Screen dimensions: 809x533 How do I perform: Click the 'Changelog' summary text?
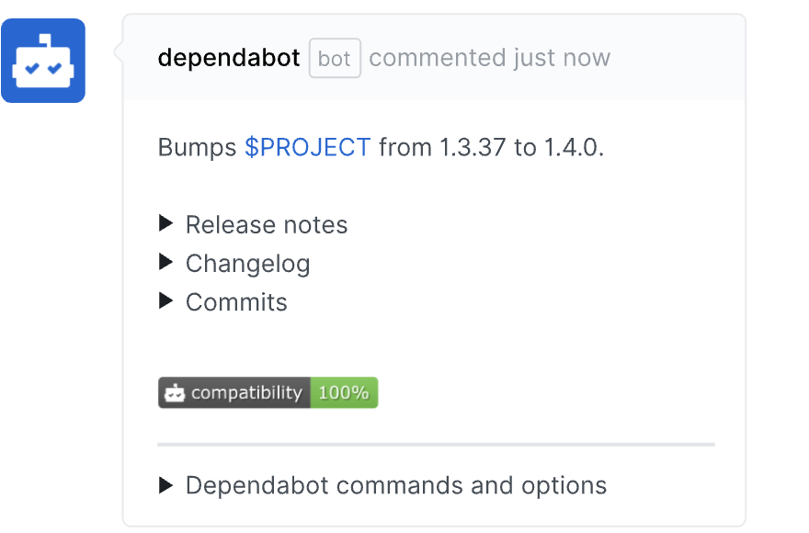tap(248, 264)
